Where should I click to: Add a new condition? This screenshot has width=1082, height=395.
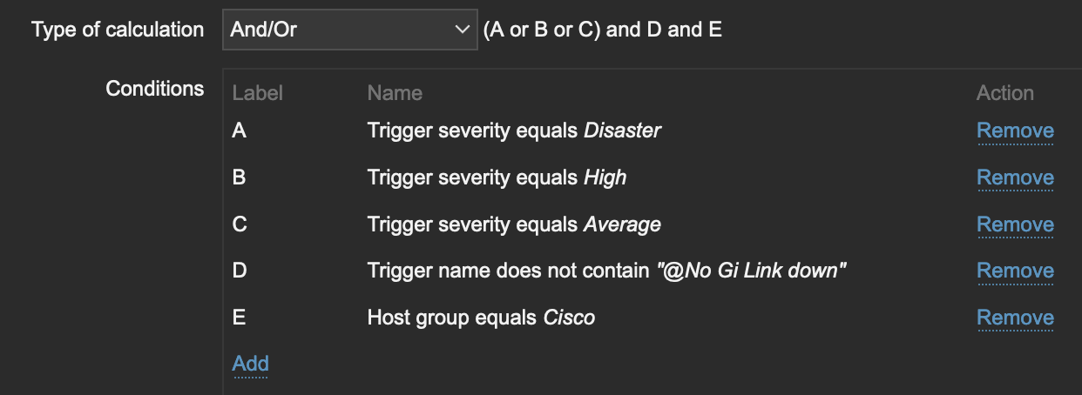coord(250,364)
